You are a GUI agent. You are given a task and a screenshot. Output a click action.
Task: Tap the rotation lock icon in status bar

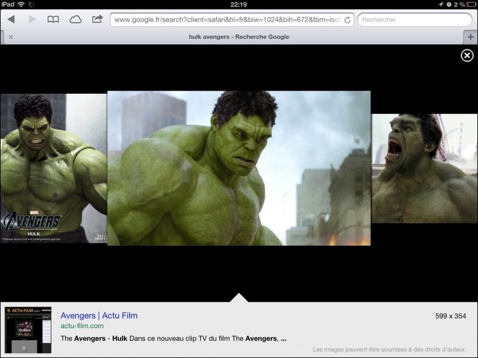449,4
